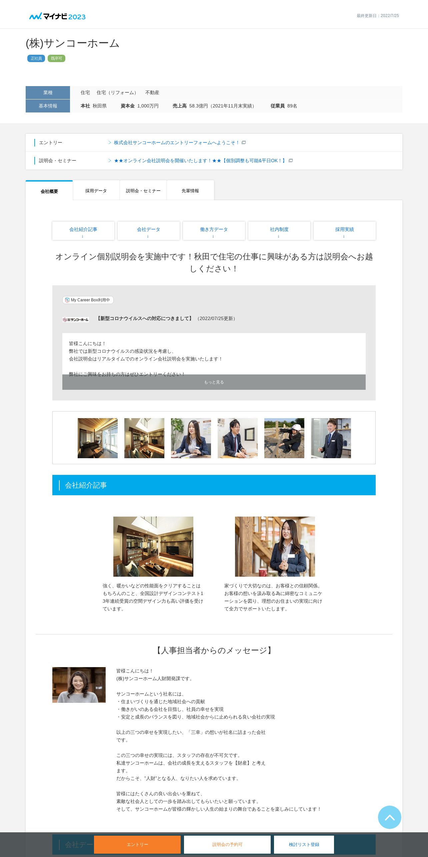Open the dark interior room thumbnail in gallery
The image size is (428, 857).
click(x=144, y=438)
